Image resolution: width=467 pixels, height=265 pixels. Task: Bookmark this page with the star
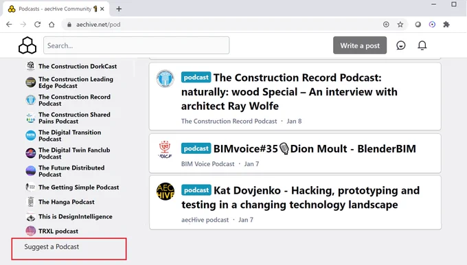click(400, 25)
